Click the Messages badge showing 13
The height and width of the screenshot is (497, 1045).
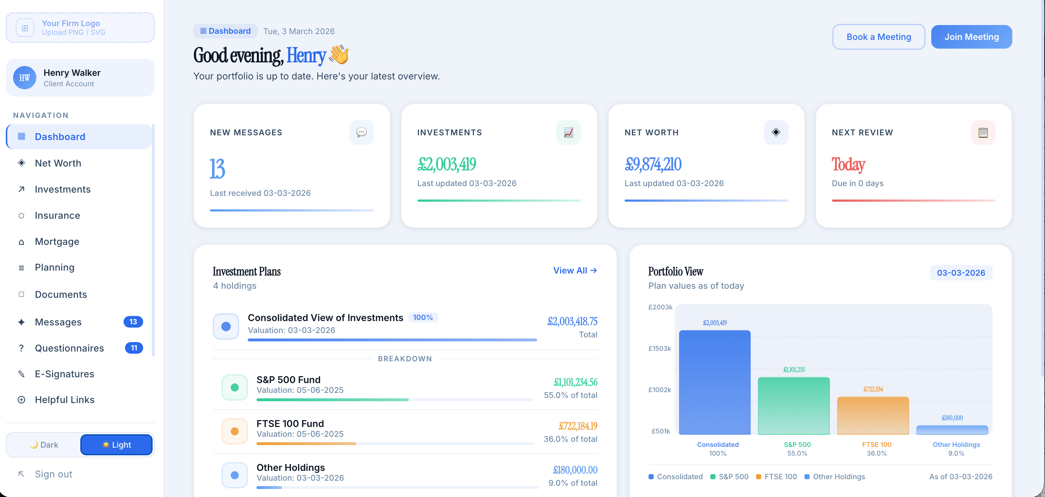pyautogui.click(x=133, y=322)
